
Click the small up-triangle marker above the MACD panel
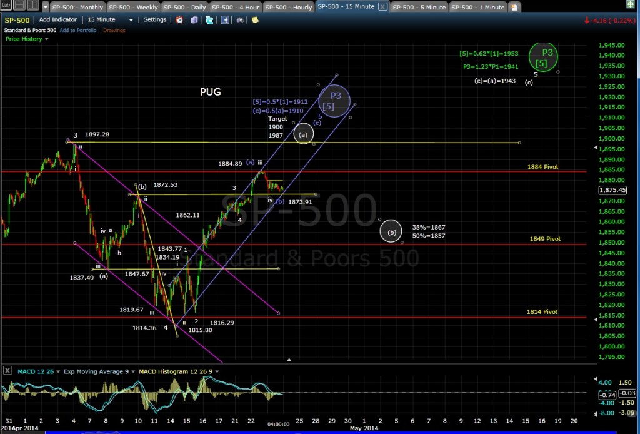289,360
